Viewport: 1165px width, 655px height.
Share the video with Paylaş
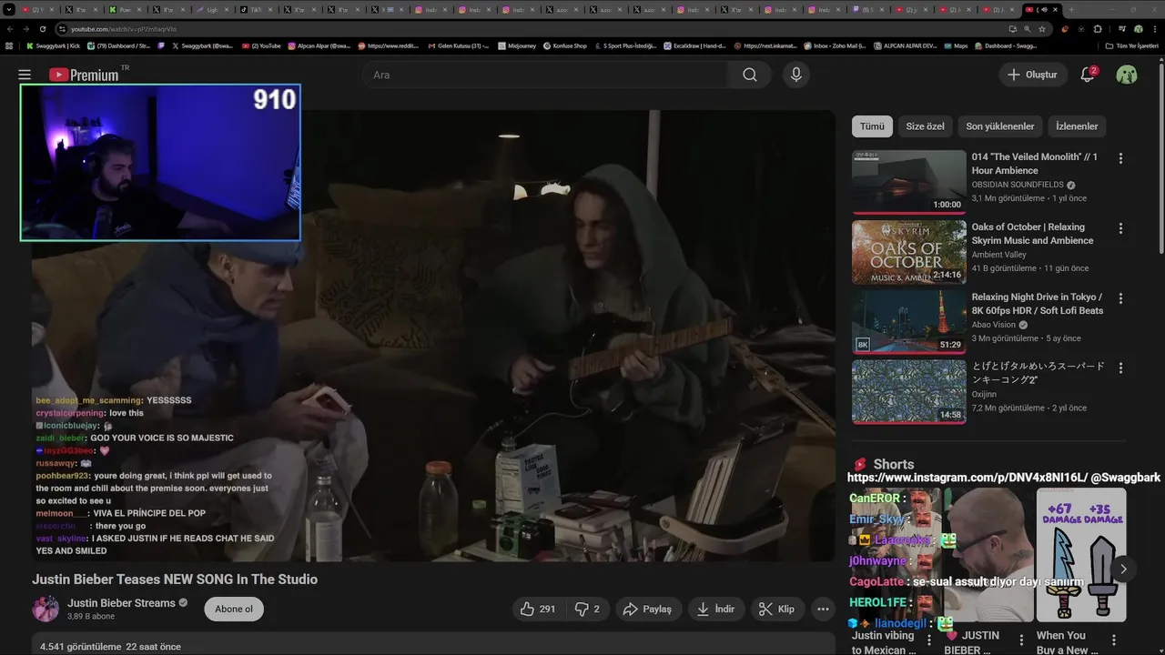[x=647, y=609]
